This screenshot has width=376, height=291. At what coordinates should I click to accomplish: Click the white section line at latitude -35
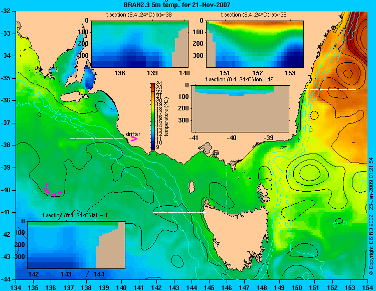(330, 89)
